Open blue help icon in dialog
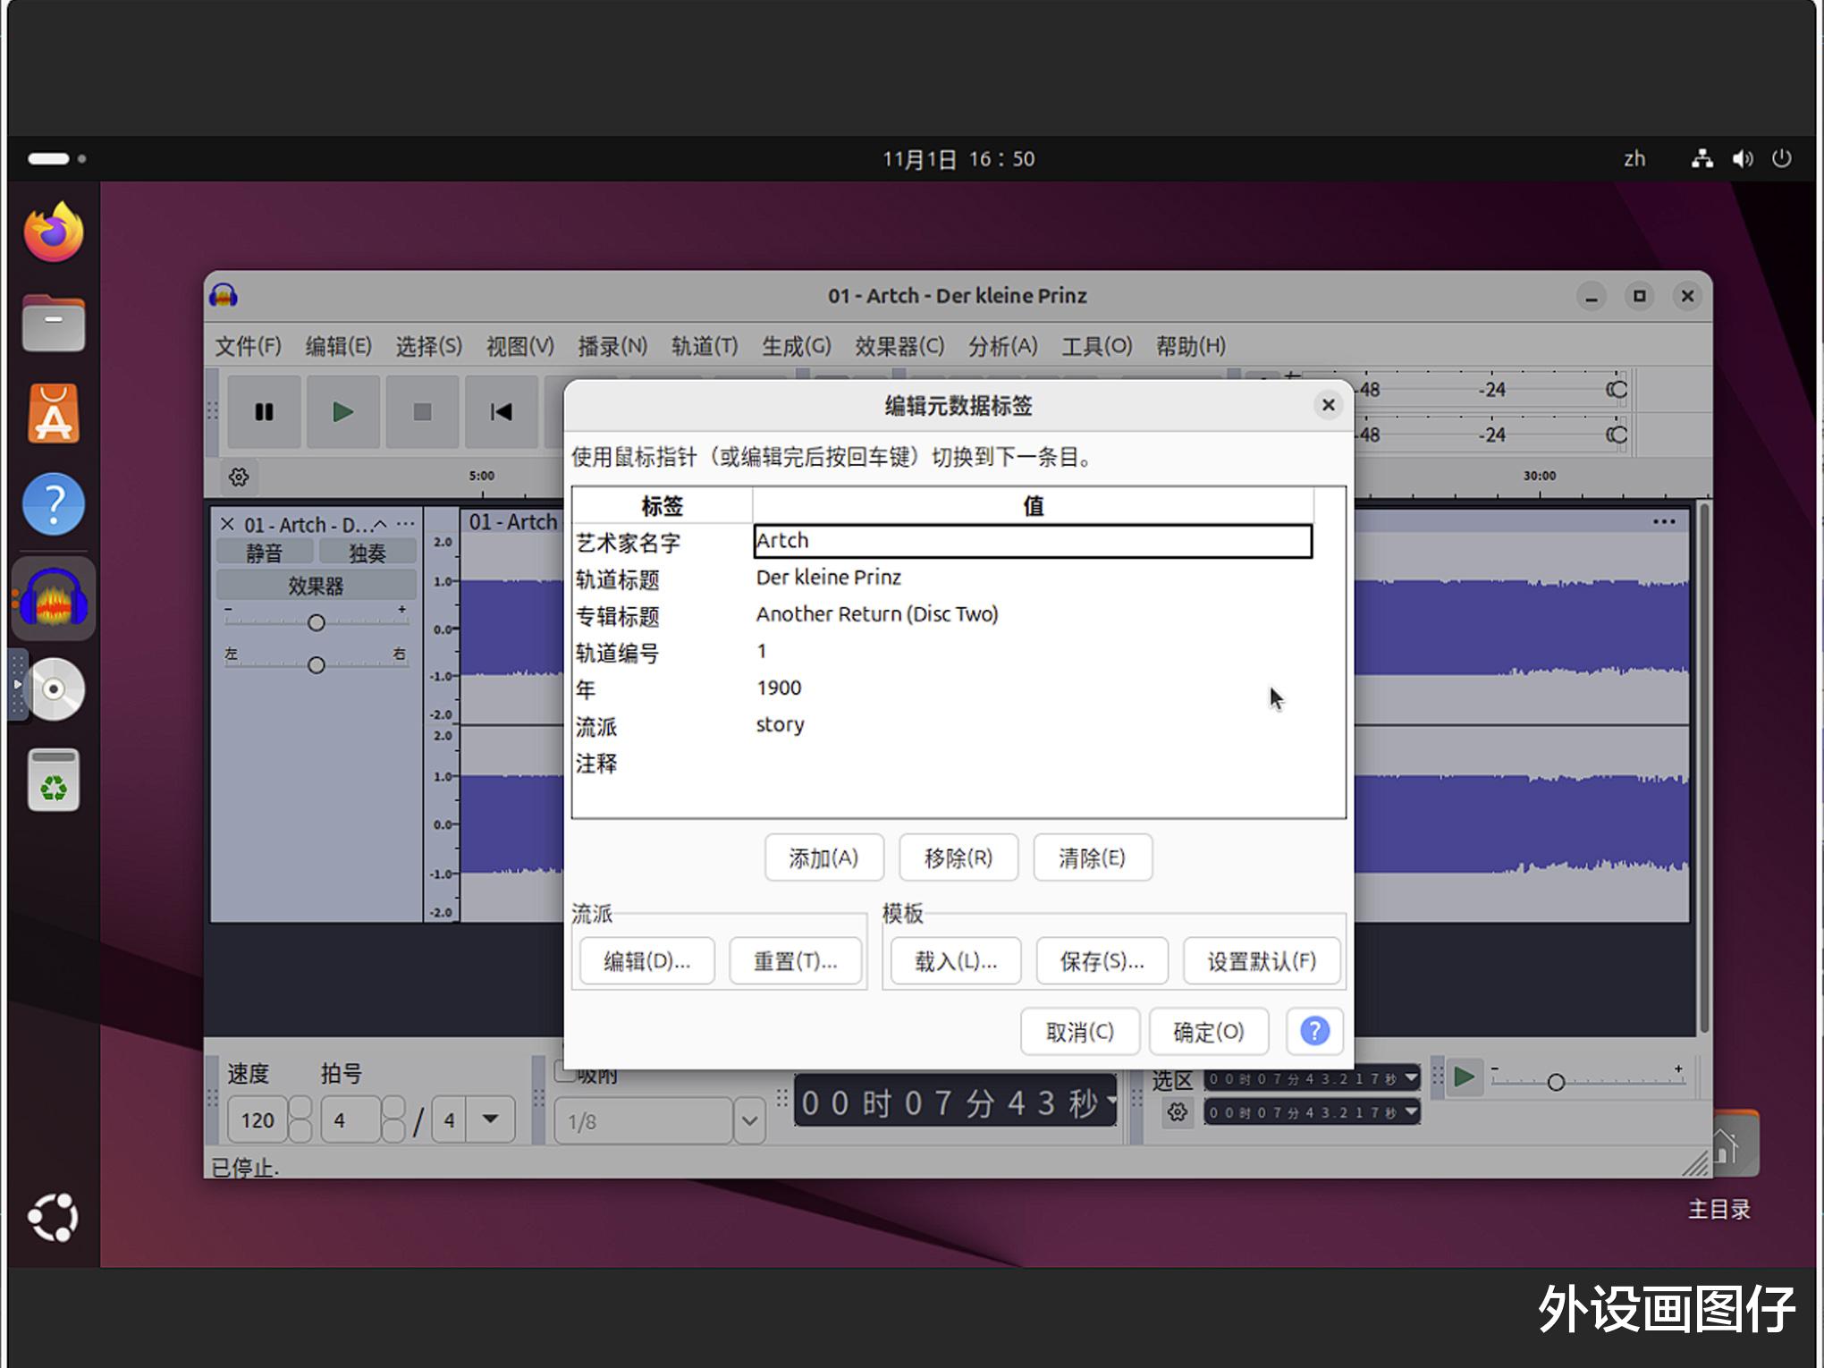Viewport: 1824px width, 1368px height. pos(1313,1031)
